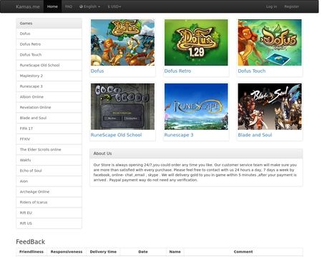Click the Name column header
The image size is (322, 257).
(175, 252)
